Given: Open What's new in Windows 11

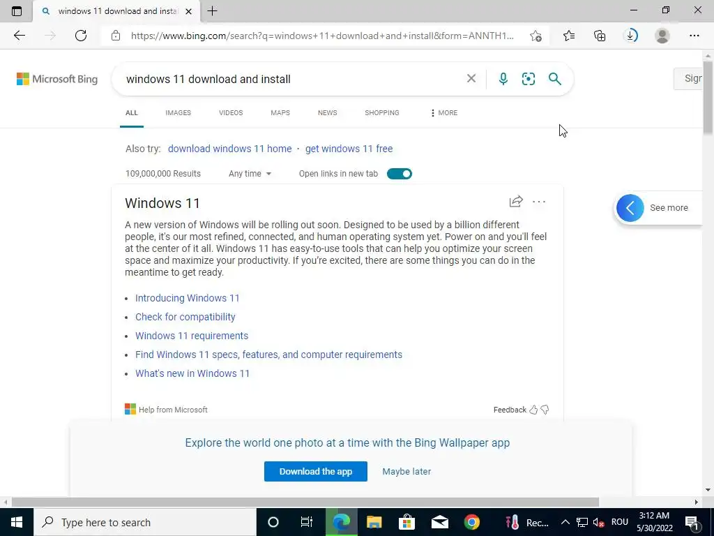Looking at the screenshot, I should [192, 373].
